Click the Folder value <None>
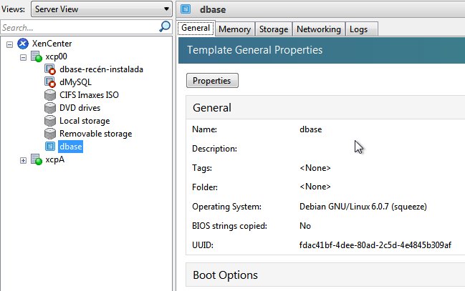This screenshot has height=291, width=465. [x=315, y=187]
